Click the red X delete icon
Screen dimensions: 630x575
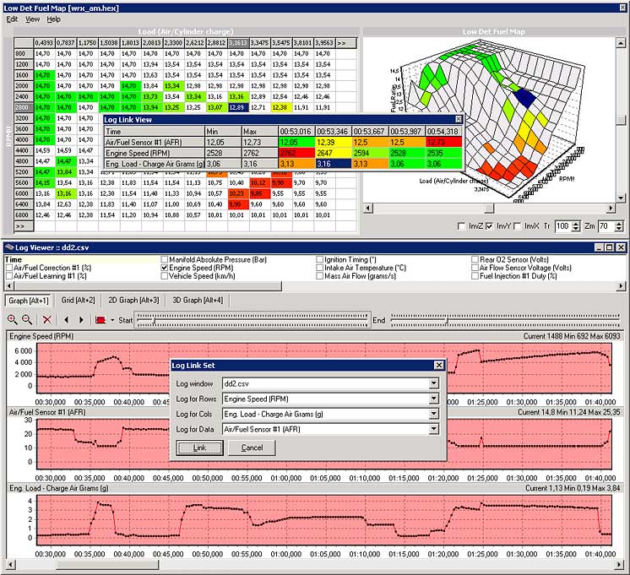pyautogui.click(x=47, y=320)
